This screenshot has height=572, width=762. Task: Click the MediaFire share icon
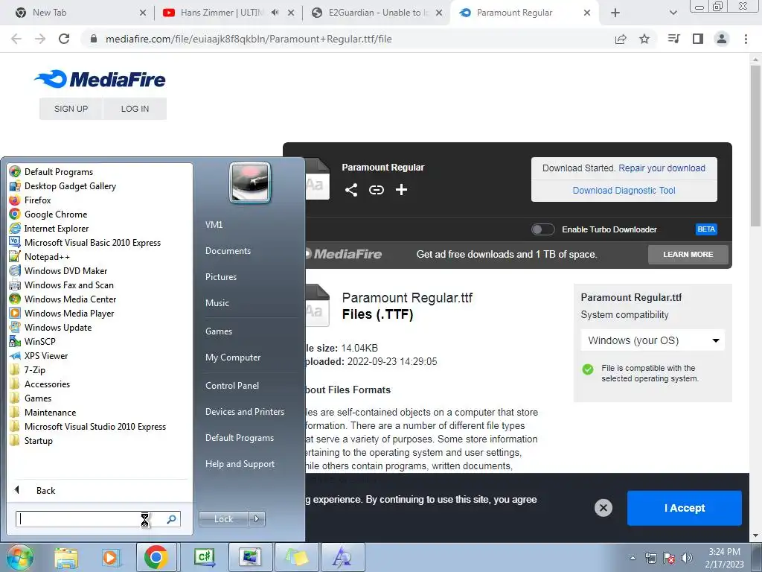click(x=351, y=190)
